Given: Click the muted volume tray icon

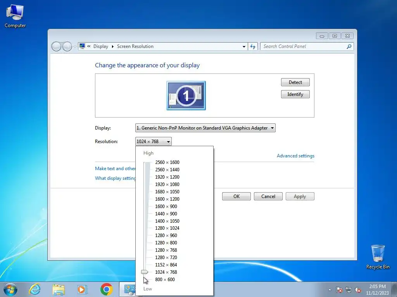Looking at the screenshot, I should point(358,290).
